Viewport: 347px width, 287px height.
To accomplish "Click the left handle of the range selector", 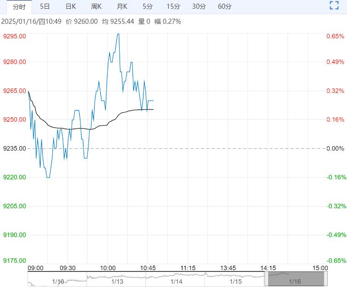I will (x=266, y=278).
